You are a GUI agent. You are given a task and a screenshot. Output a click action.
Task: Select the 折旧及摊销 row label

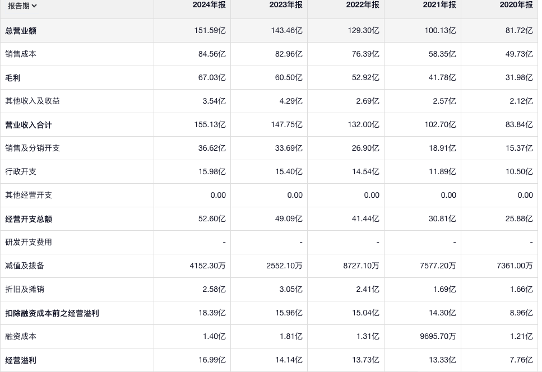[25, 290]
